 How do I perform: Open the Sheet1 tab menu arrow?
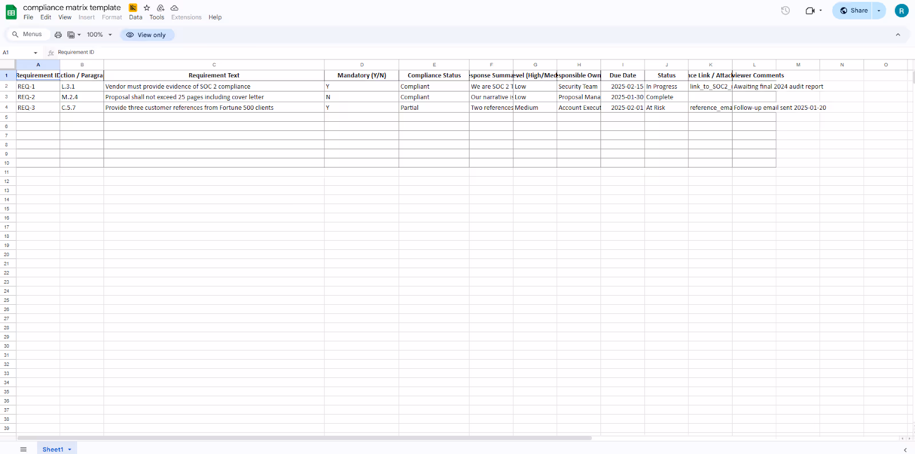pos(70,449)
